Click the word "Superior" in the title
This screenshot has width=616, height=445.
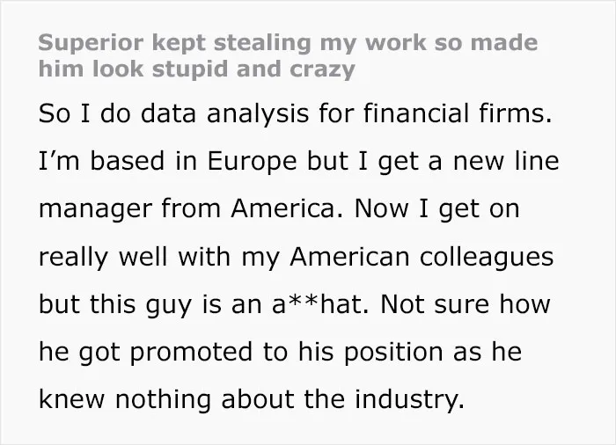91,44
